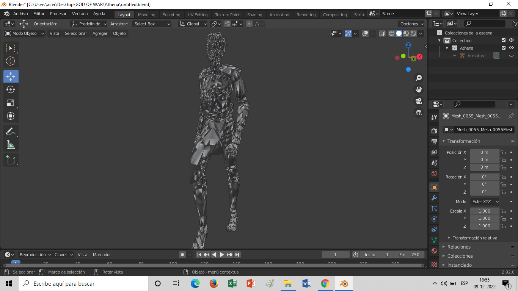Select the Scale tool
This screenshot has height=291, width=518.
11,103
